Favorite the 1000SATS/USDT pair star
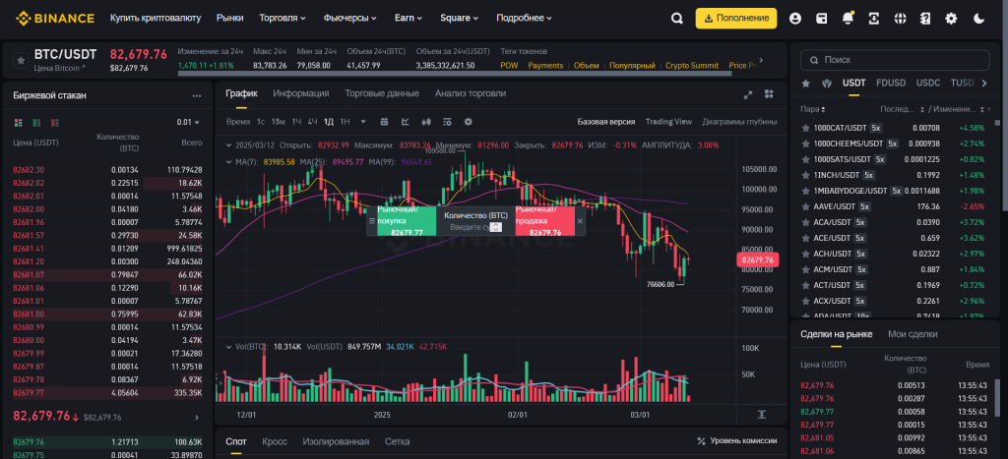The image size is (1008, 459). 805,159
